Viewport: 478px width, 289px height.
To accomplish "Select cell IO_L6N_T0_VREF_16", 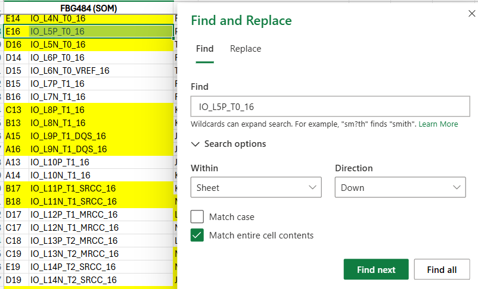I will point(101,71).
